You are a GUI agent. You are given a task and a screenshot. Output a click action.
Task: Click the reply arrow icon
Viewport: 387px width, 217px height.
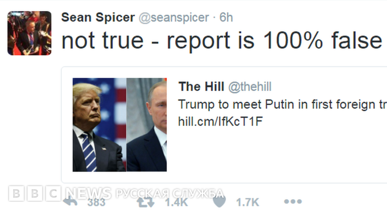[x=70, y=202]
